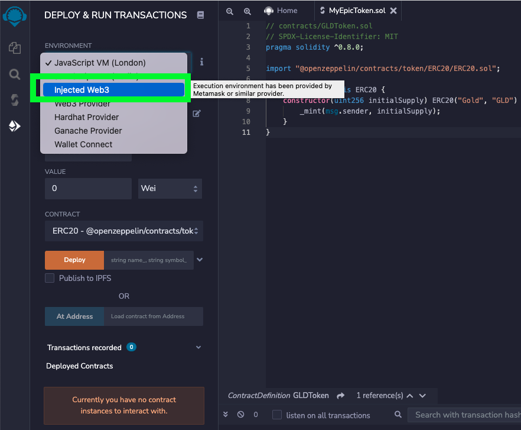Open the Contract selection dropdown
The height and width of the screenshot is (430, 521).
point(124,231)
